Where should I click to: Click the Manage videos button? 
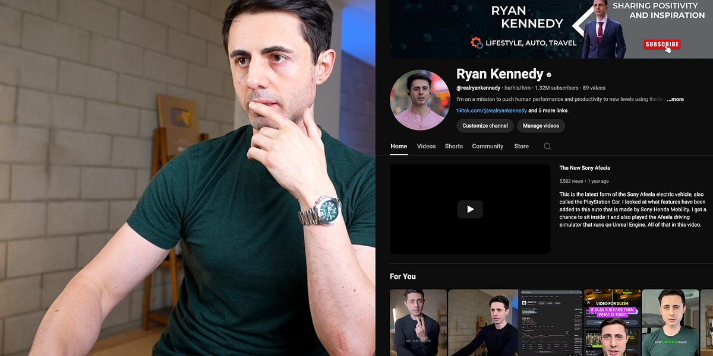541,126
